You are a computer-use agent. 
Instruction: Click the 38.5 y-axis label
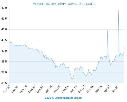tap(4, 83)
